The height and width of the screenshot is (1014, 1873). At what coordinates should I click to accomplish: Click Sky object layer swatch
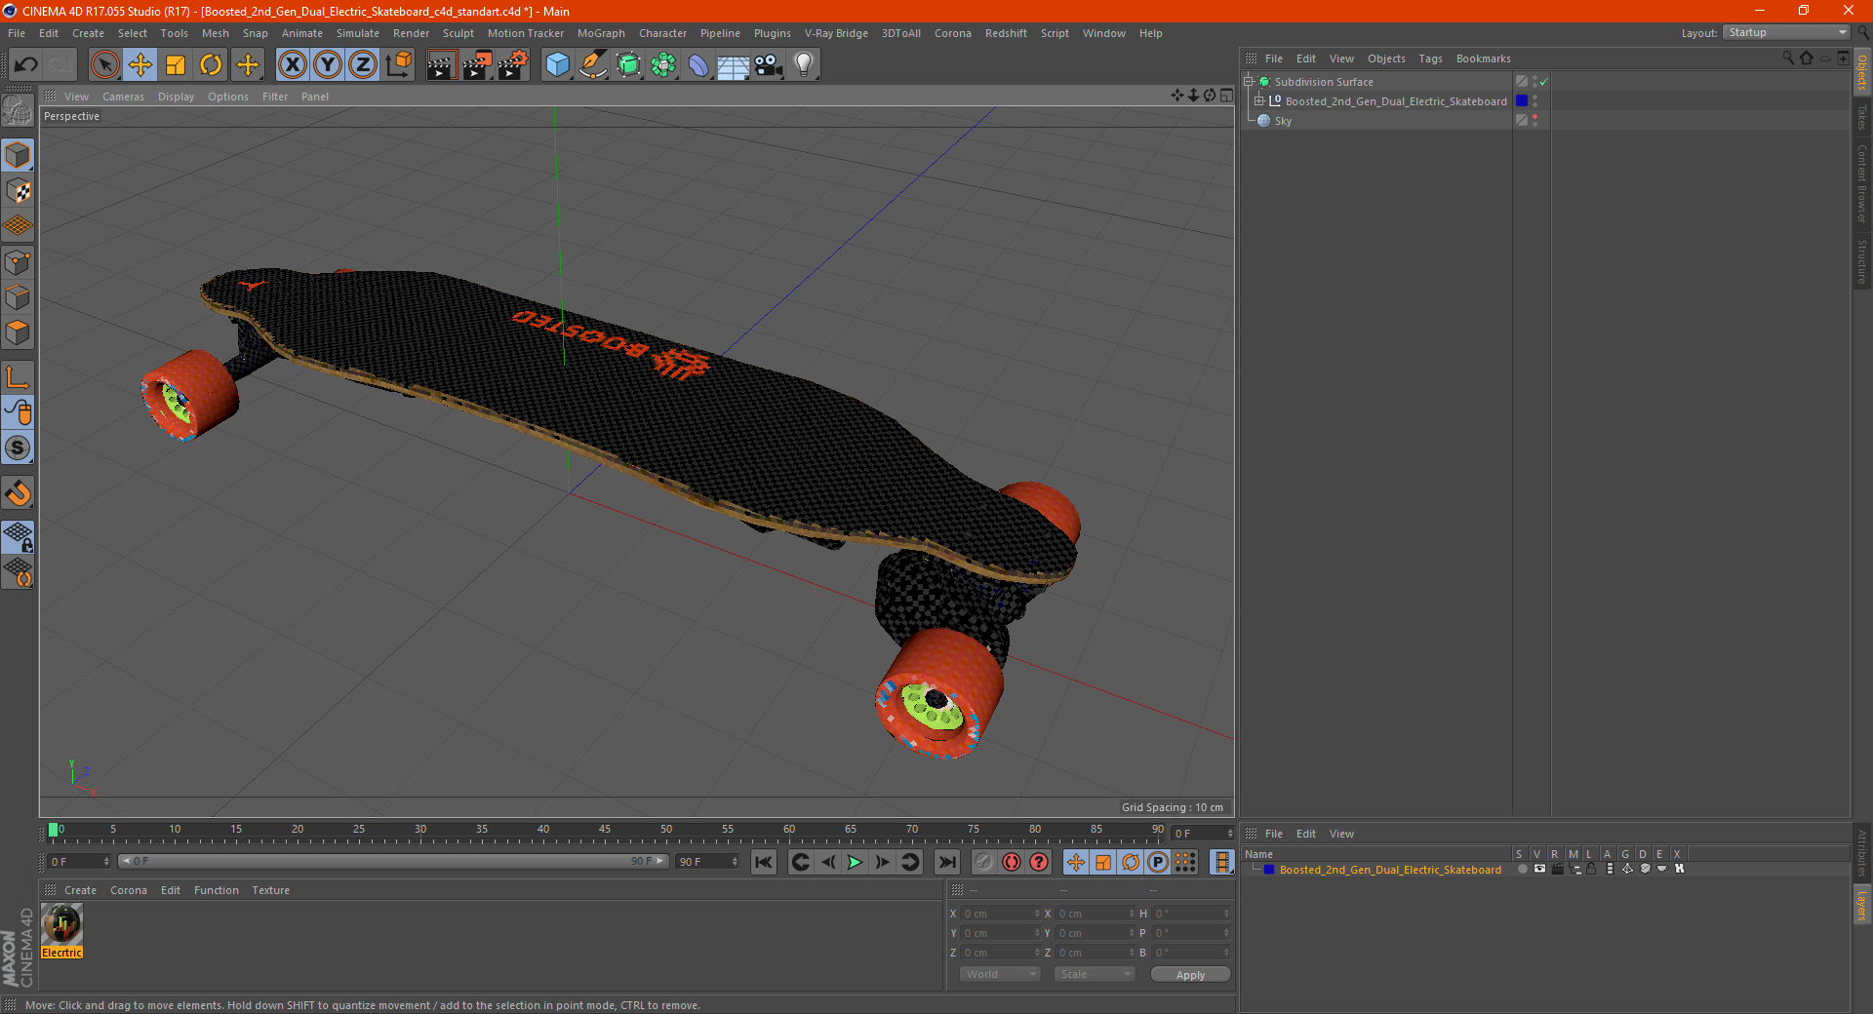[x=1522, y=121]
